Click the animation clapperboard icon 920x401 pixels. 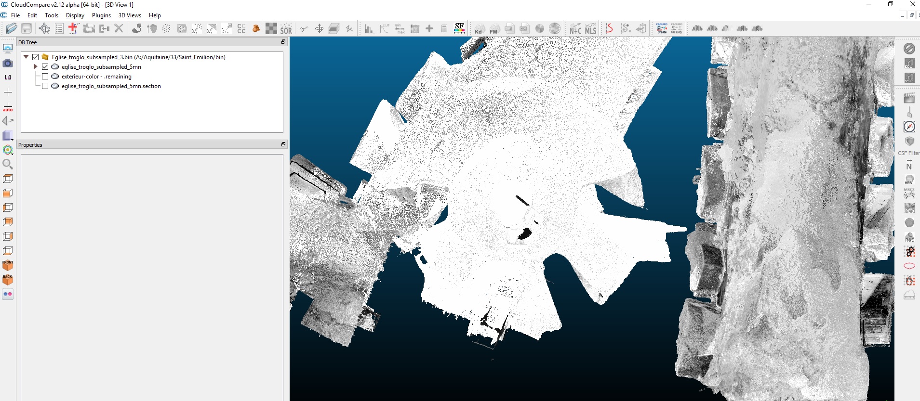(x=909, y=98)
